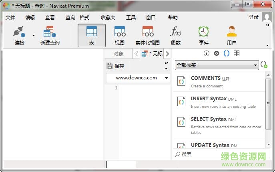The width and height of the screenshot is (275, 172).
Task: Create a new query with 新建查询
Action: pos(50,36)
